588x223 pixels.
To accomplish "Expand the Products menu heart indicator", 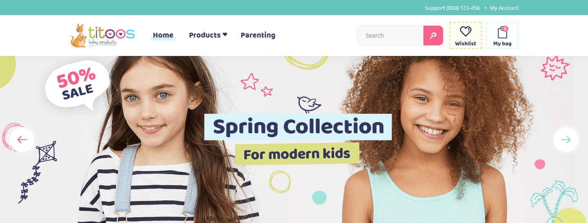I will 225,35.
